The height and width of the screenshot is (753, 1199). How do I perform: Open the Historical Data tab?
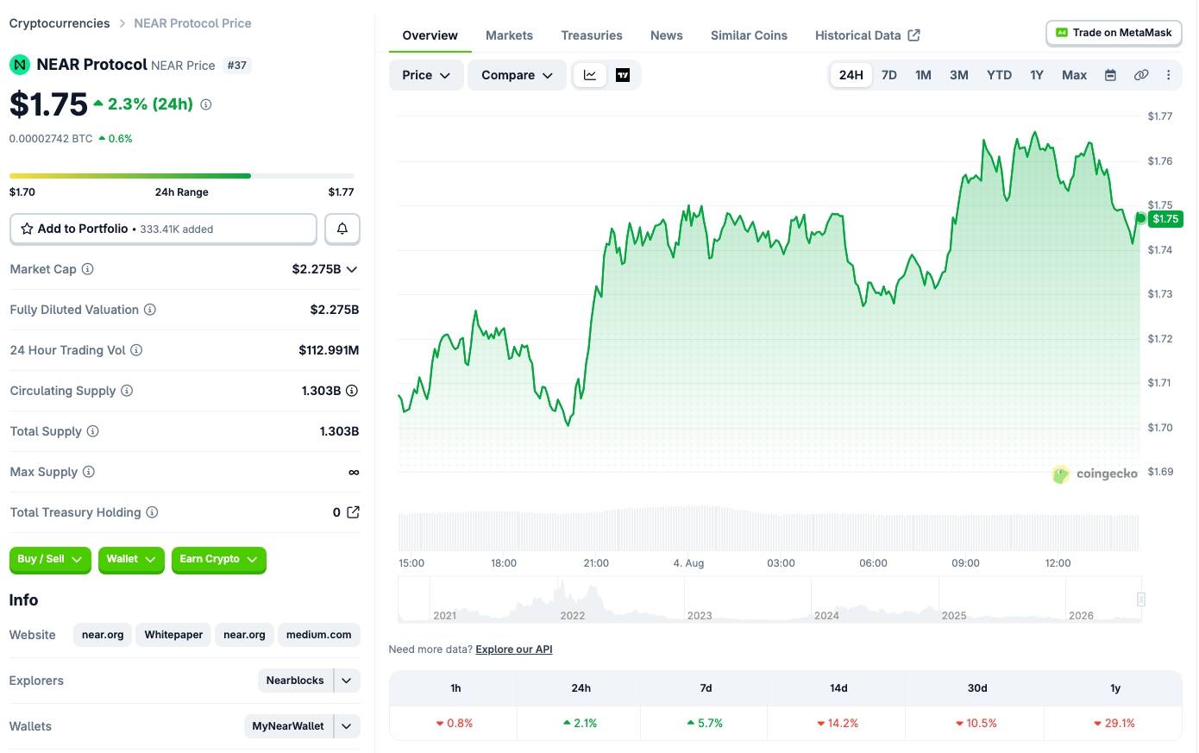pyautogui.click(x=867, y=35)
